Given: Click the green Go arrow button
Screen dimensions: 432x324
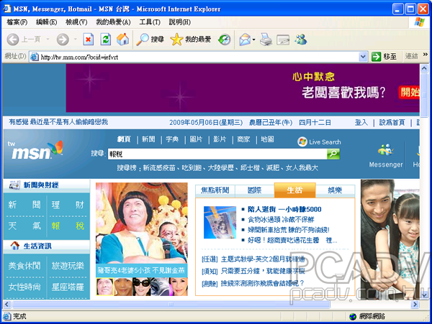Looking at the screenshot, I should pyautogui.click(x=376, y=57).
